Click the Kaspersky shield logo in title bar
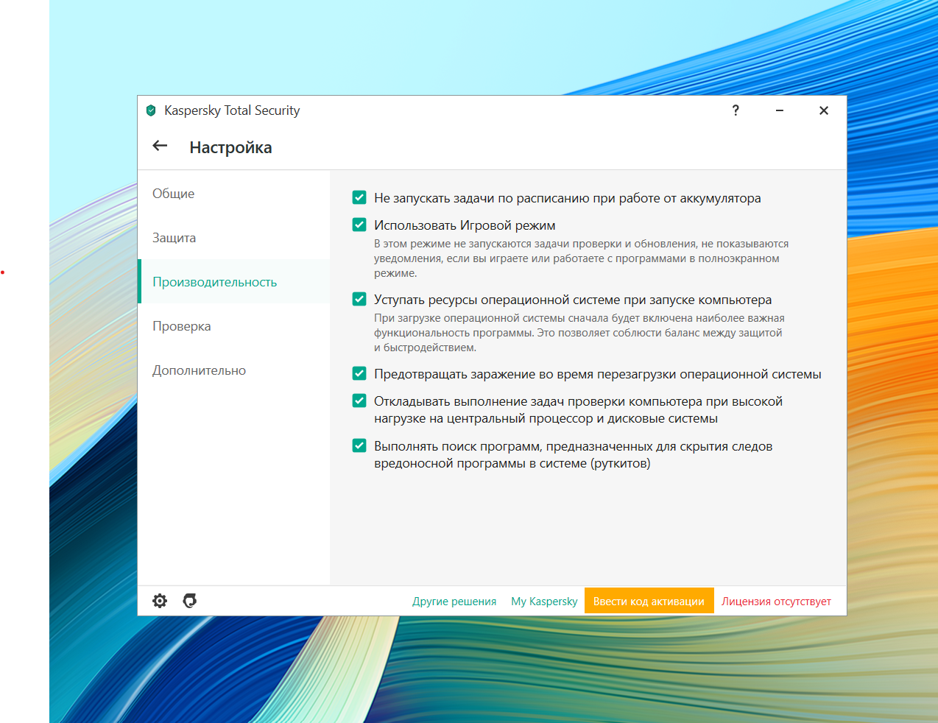 pos(151,110)
